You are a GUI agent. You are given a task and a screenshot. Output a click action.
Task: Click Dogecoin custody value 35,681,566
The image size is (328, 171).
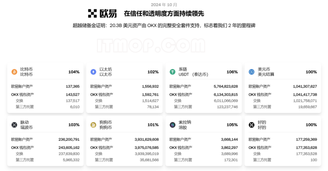pyautogui.click(x=149, y=160)
